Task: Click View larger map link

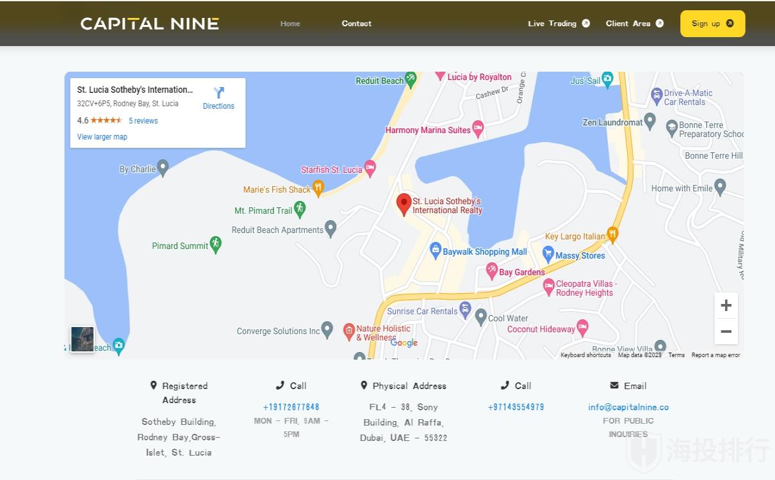Action: [x=102, y=137]
